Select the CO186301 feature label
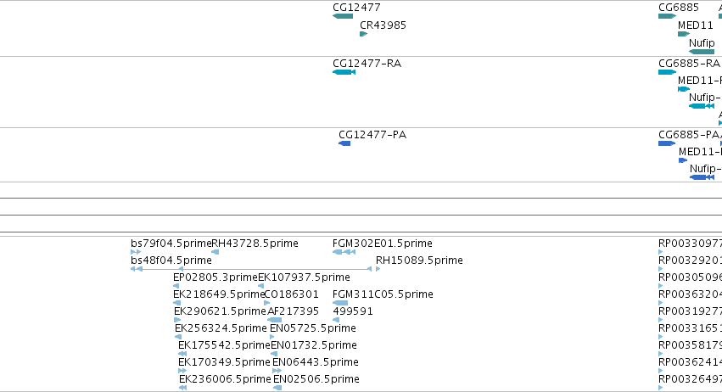 (x=292, y=294)
